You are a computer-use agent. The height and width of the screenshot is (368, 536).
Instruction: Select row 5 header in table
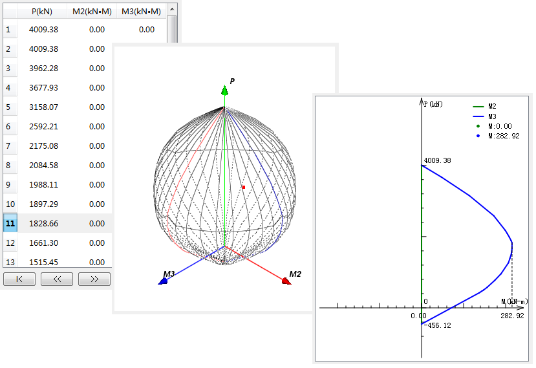pyautogui.click(x=8, y=107)
